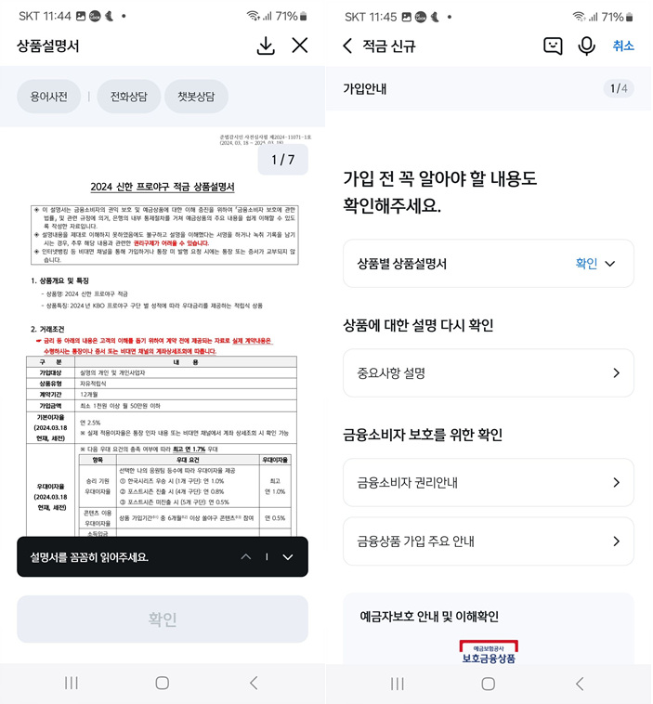The image size is (653, 704).
Task: Open the 용어사전 glossary chip
Action: click(x=48, y=97)
